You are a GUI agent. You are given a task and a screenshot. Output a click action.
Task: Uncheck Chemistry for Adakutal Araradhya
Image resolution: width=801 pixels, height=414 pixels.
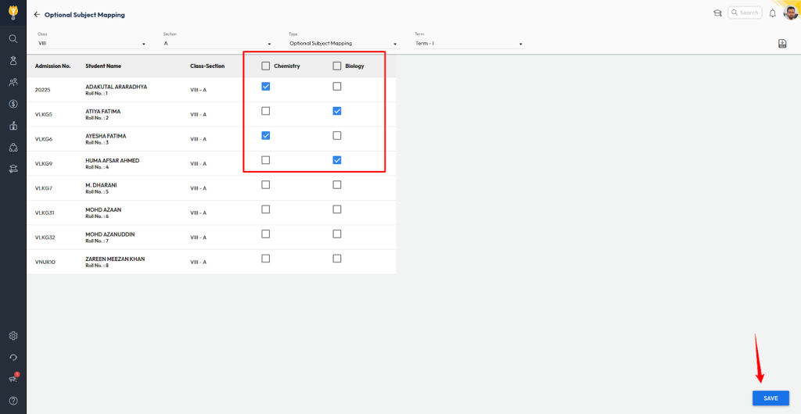coord(266,87)
